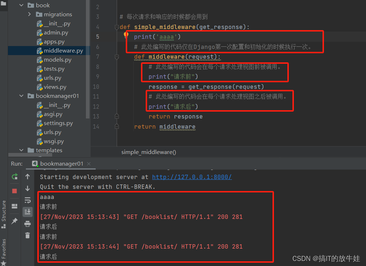Clear console with trash icon
Image resolution: width=366 pixels, height=266 pixels.
tap(28, 236)
